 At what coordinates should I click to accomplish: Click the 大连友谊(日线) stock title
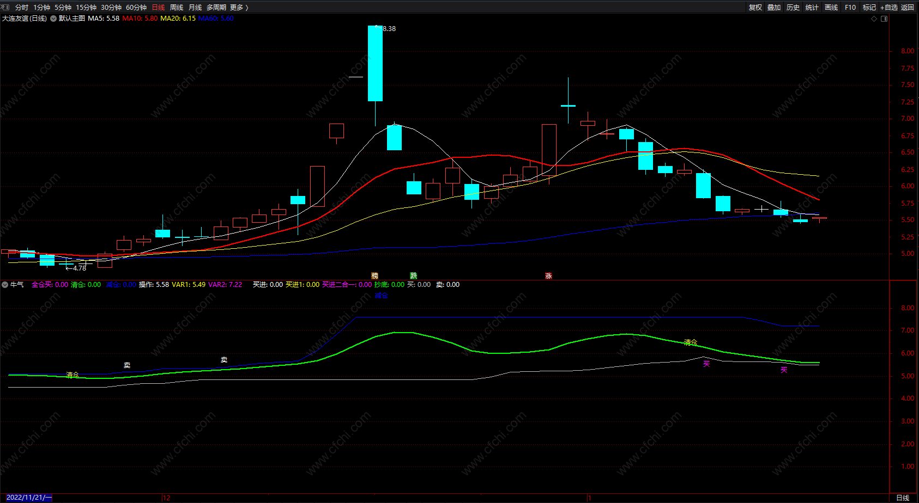pyautogui.click(x=25, y=19)
